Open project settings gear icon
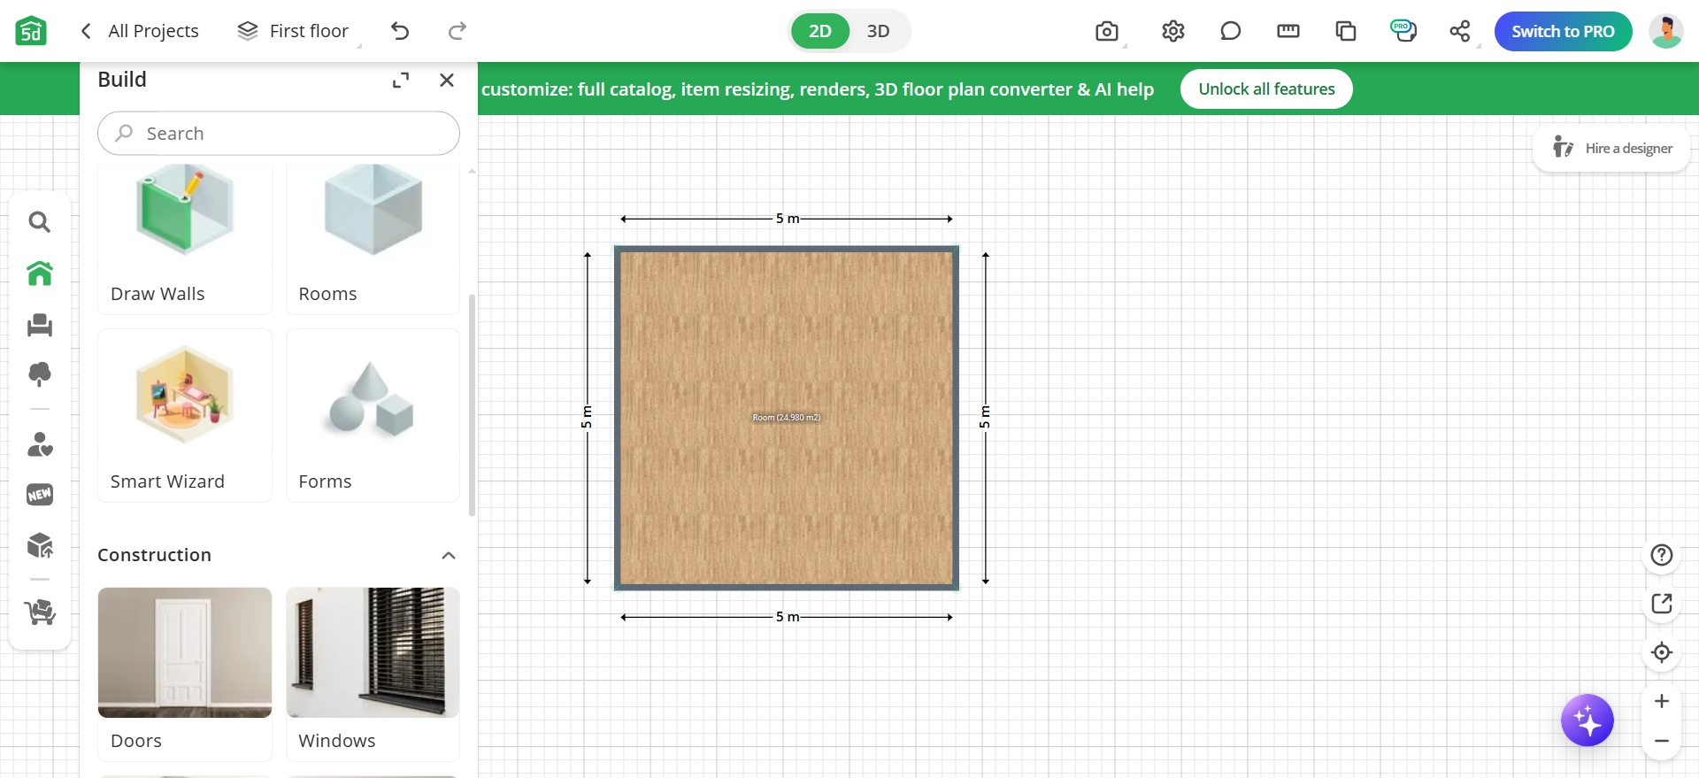The height and width of the screenshot is (778, 1699). (1172, 32)
